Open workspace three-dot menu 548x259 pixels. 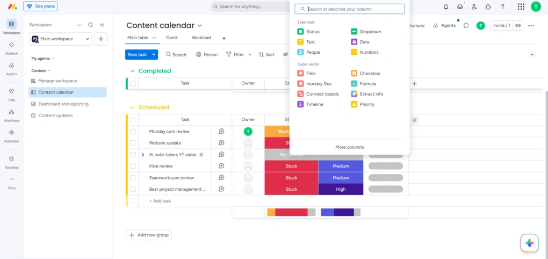point(80,25)
